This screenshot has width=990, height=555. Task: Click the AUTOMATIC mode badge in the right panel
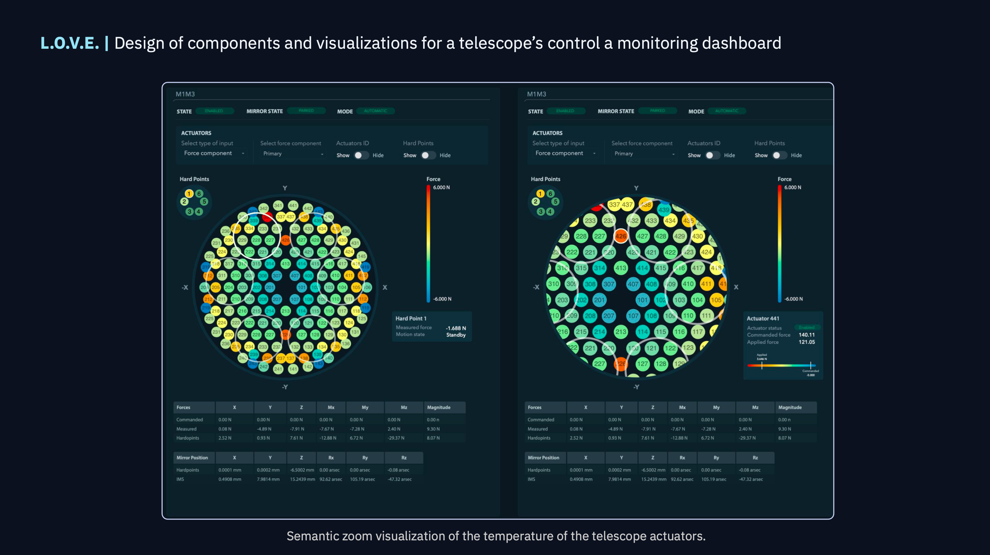pos(726,111)
